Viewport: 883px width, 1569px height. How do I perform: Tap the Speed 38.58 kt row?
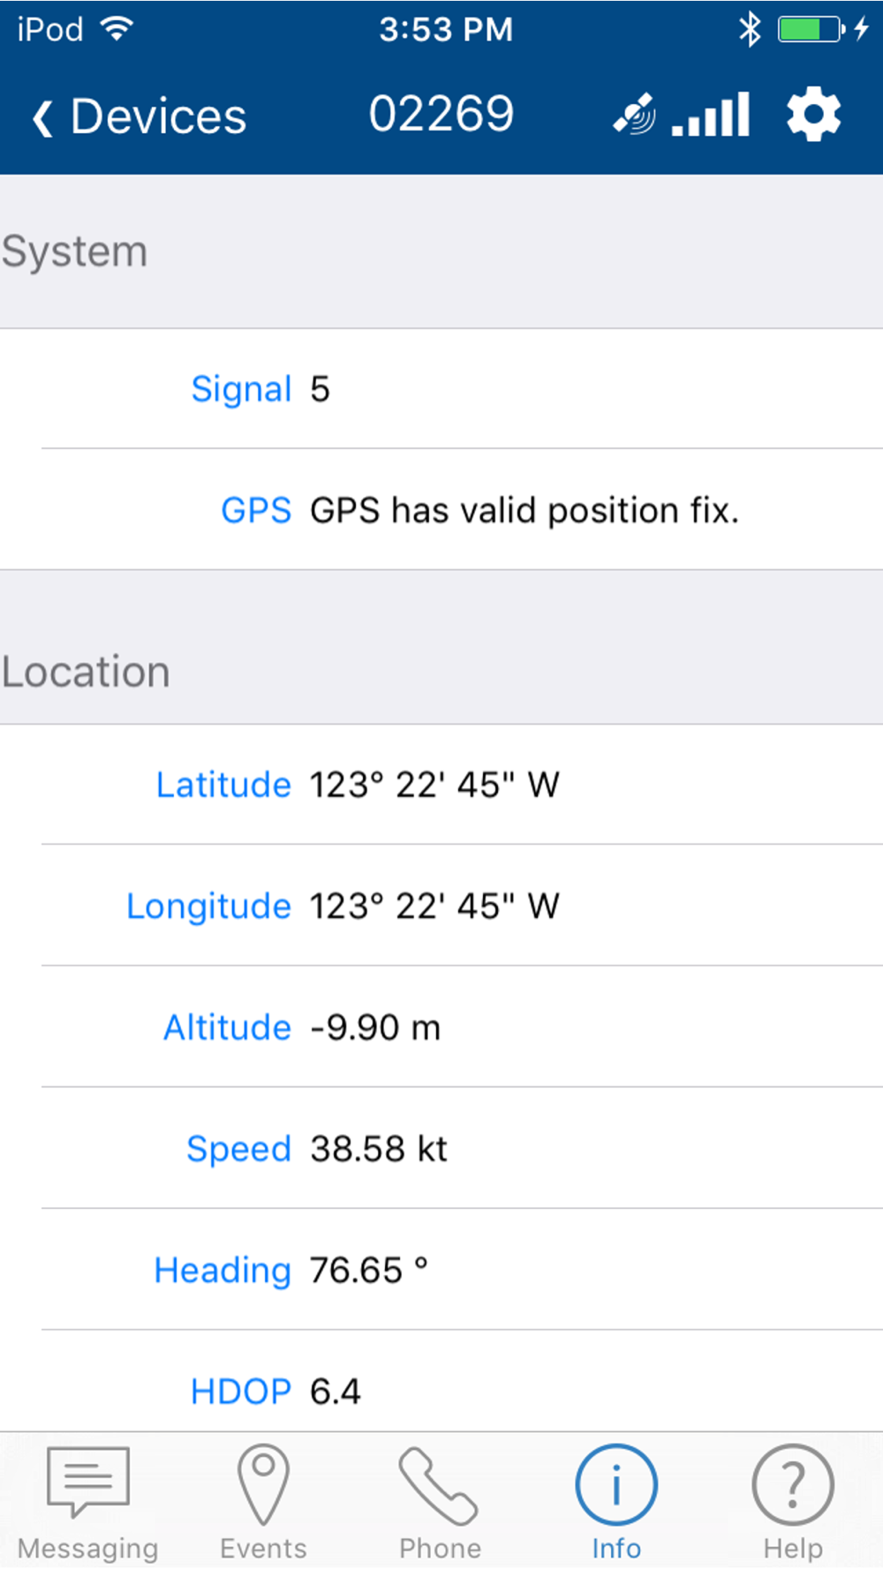(441, 1148)
